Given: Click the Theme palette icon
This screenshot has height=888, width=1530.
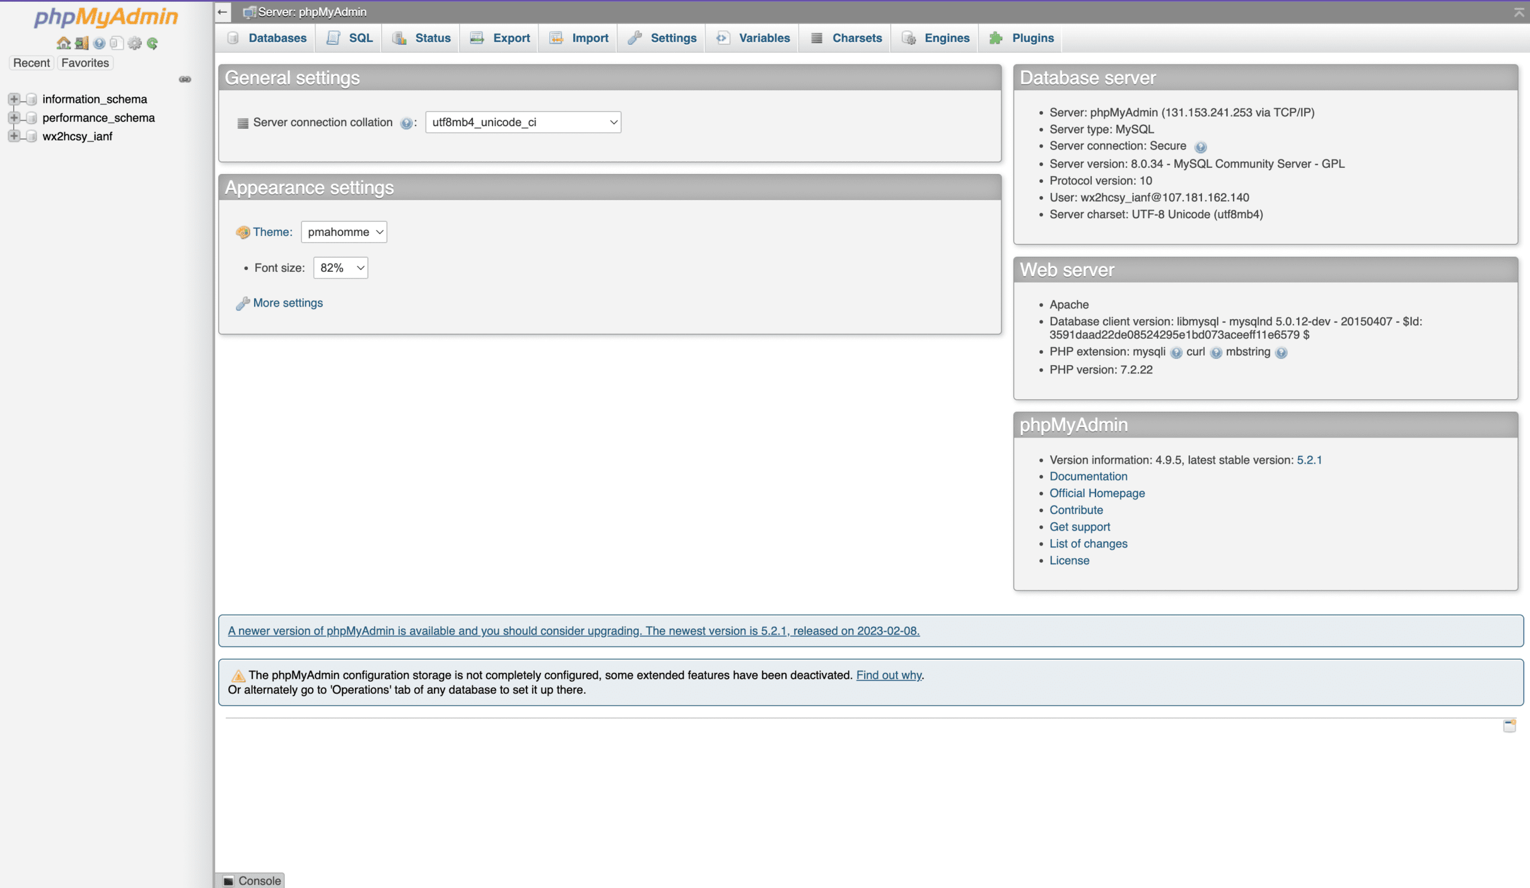Looking at the screenshot, I should 243,232.
